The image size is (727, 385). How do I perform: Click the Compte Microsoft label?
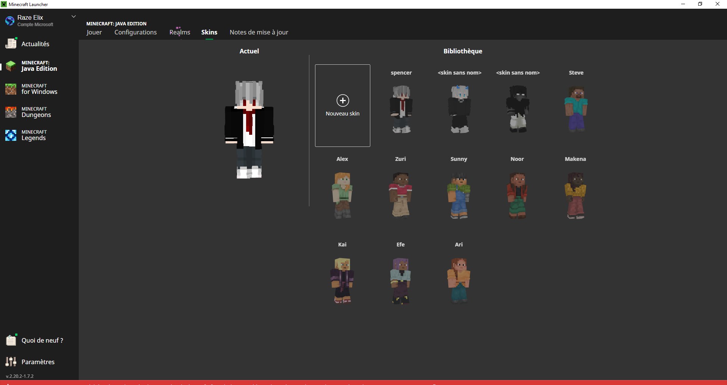click(35, 25)
